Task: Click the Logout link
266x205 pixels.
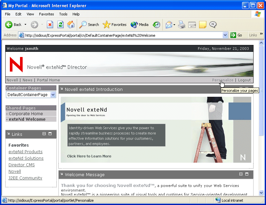Action: [244, 80]
